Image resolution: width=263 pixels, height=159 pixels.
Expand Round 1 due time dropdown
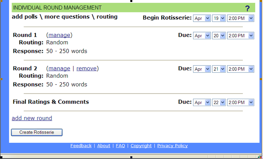click(240, 35)
